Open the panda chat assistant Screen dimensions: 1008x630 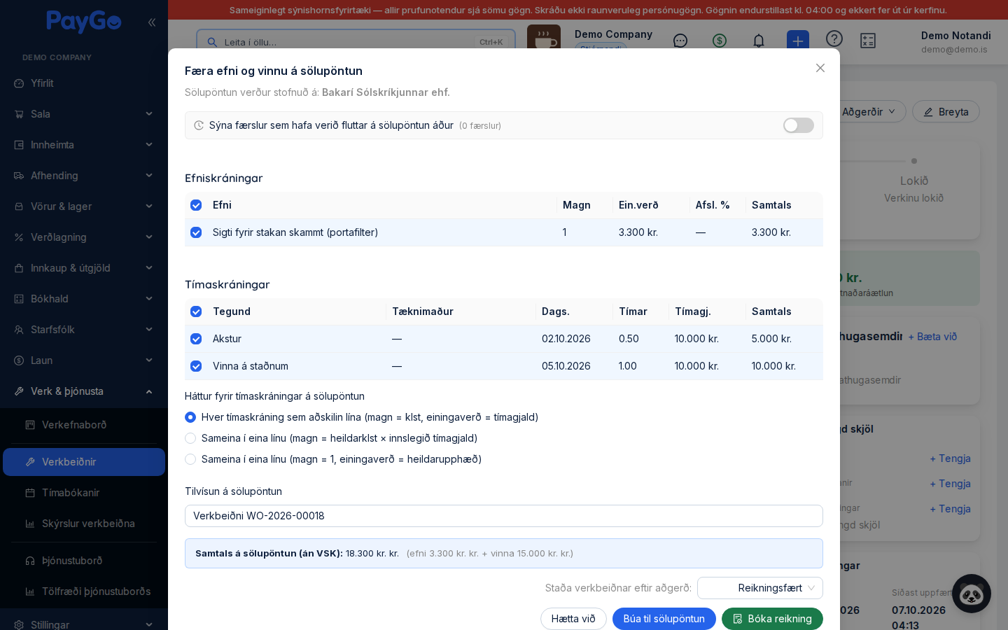pos(972,594)
